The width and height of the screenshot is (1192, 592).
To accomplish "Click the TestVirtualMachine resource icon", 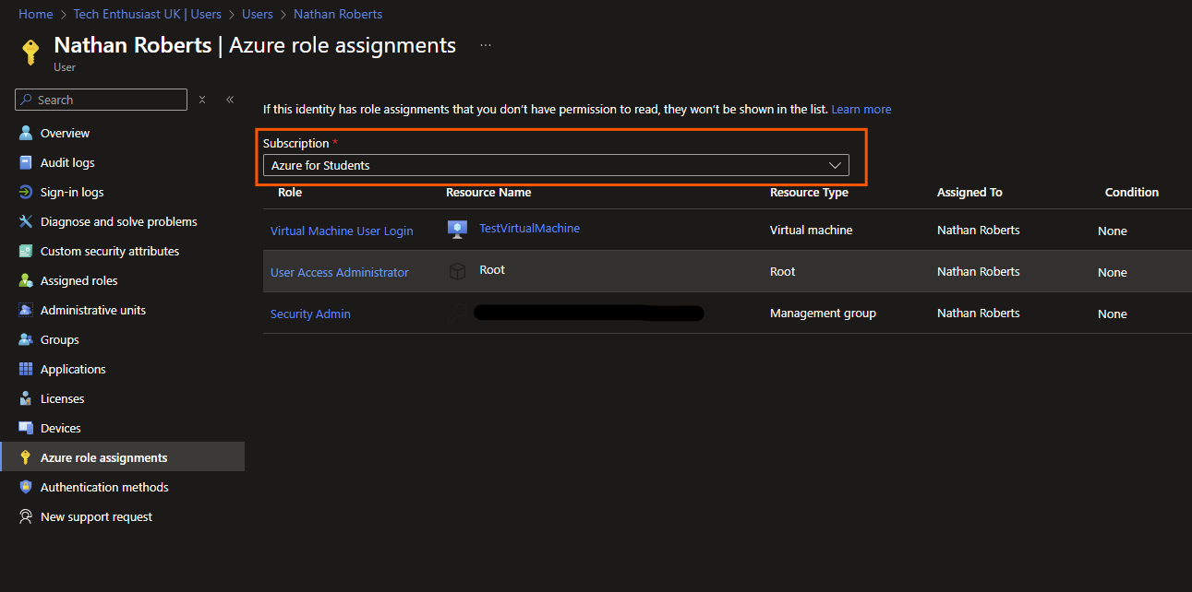I will coord(457,230).
